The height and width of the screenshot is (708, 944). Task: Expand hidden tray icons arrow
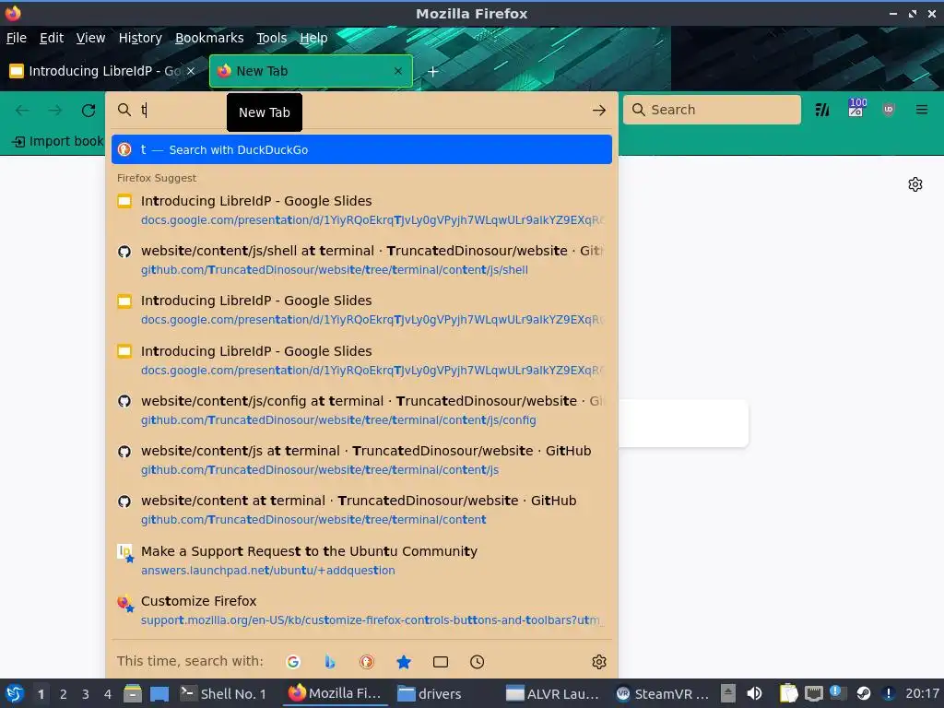click(728, 693)
